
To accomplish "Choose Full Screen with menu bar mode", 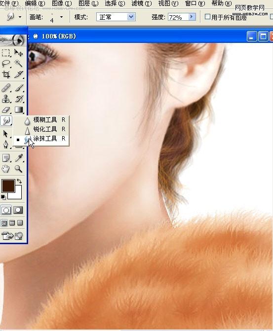I will pyautogui.click(x=12, y=223).
